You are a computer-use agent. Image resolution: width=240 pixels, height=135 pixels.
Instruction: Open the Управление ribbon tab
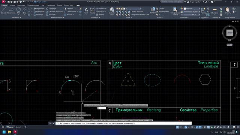point(51,5)
